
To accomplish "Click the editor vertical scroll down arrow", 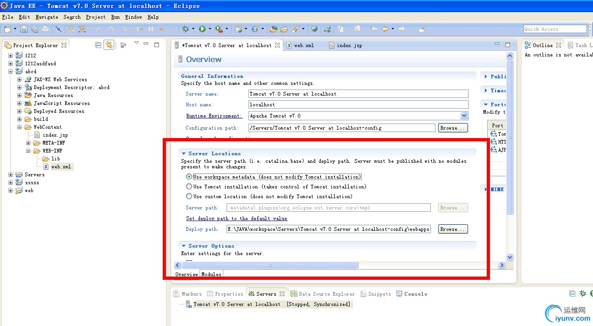I will 510,257.
